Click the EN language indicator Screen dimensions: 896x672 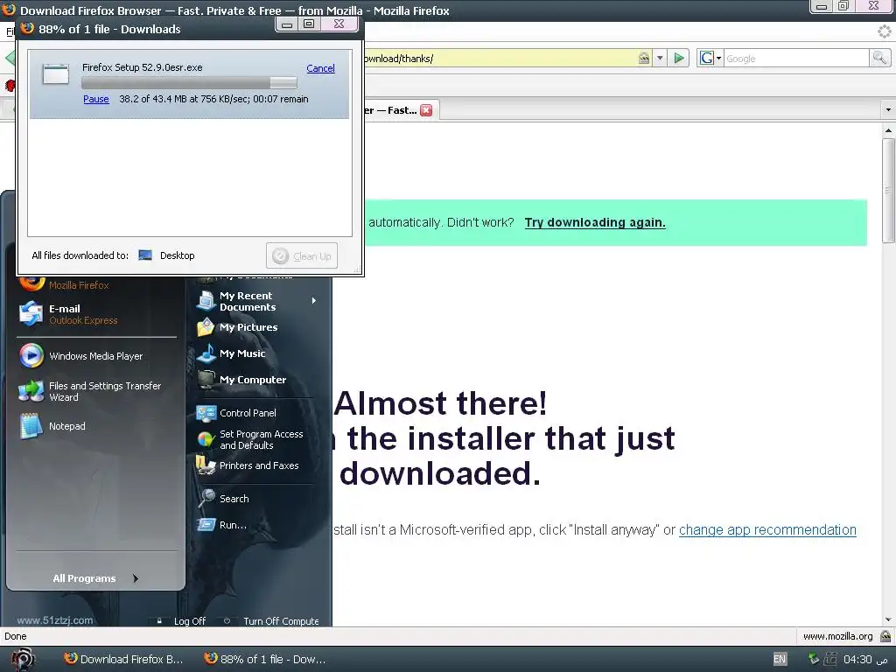coord(780,659)
